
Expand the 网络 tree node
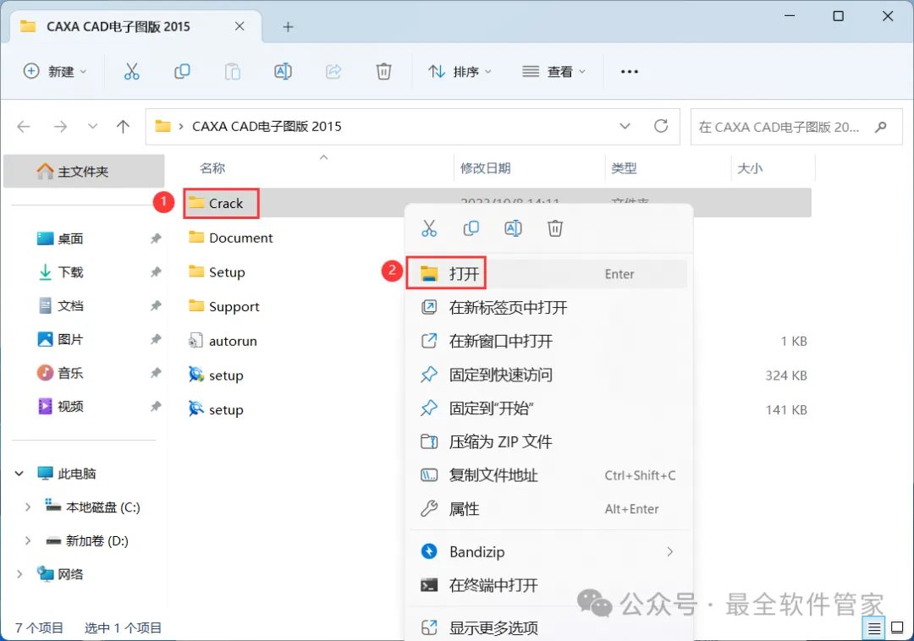[19, 575]
